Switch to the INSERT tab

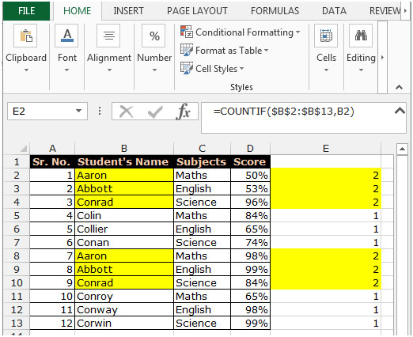(x=128, y=11)
